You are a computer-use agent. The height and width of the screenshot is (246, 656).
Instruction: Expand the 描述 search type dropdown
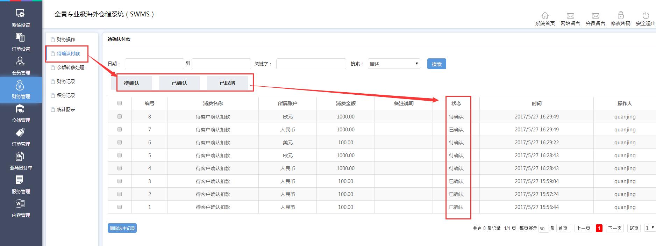point(394,64)
